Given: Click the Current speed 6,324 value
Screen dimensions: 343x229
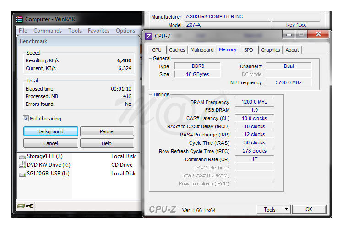Looking at the screenshot, I should click(x=125, y=68).
